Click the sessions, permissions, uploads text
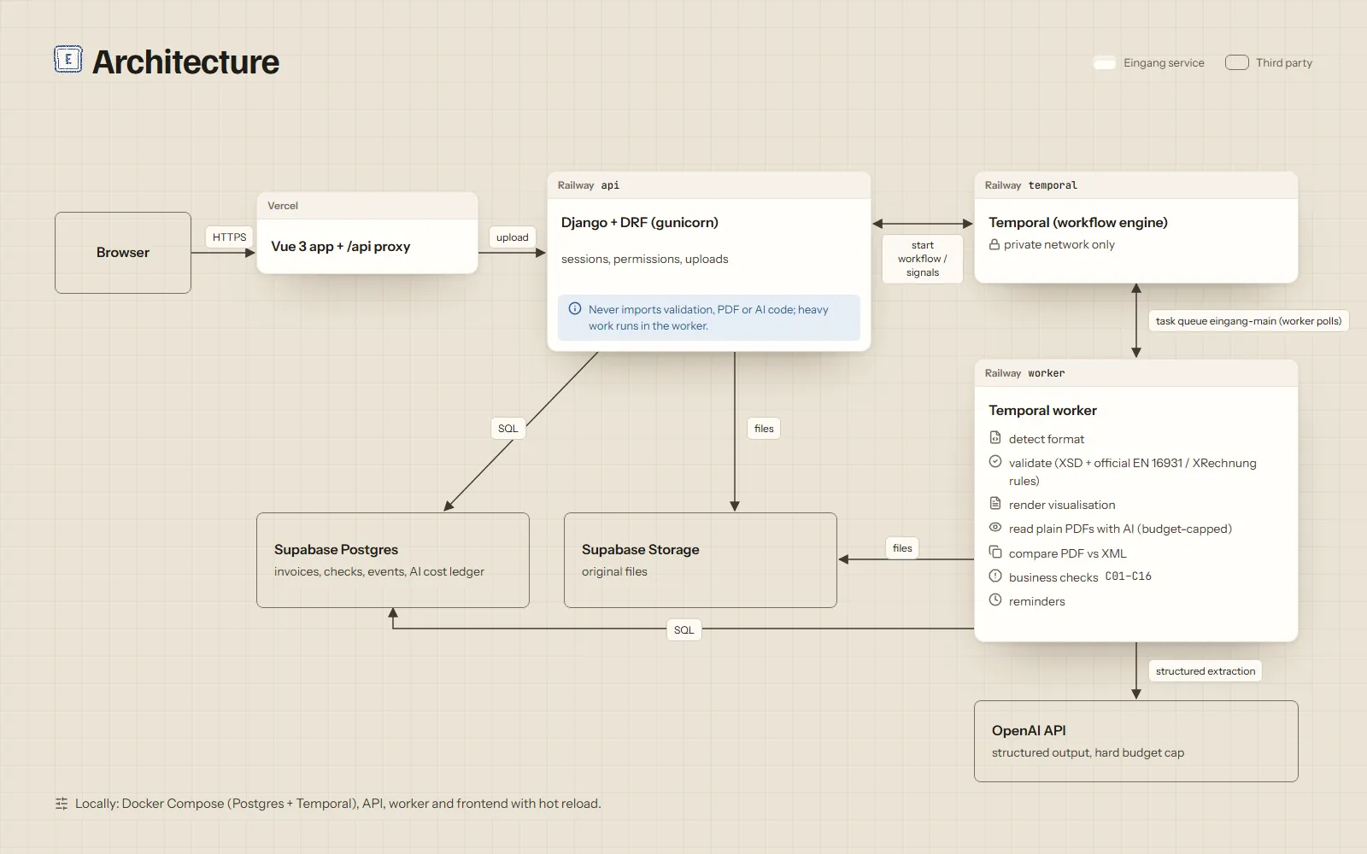Image resolution: width=1367 pixels, height=854 pixels. tap(645, 259)
